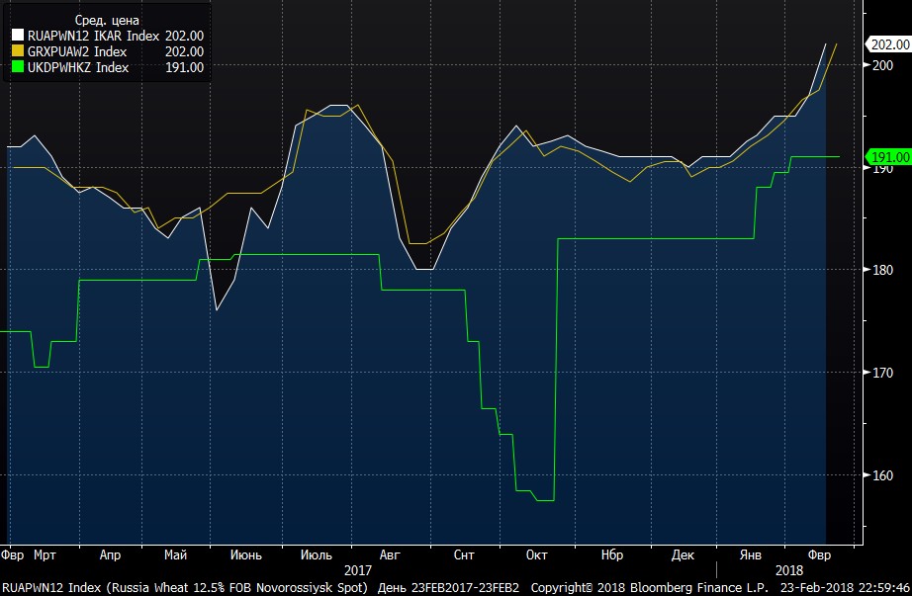This screenshot has height=596, width=912.
Task: Click the 200 price axis label
Action: click(x=883, y=65)
